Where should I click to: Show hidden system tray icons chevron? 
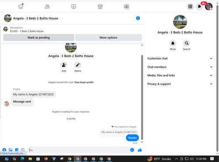(x=176, y=159)
